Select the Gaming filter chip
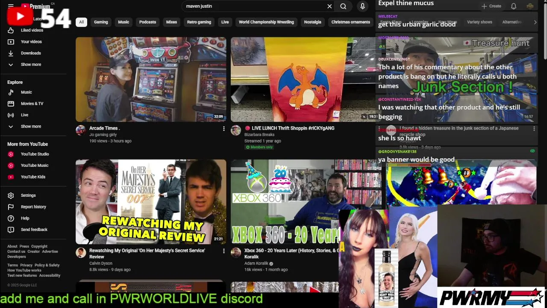 tap(101, 22)
